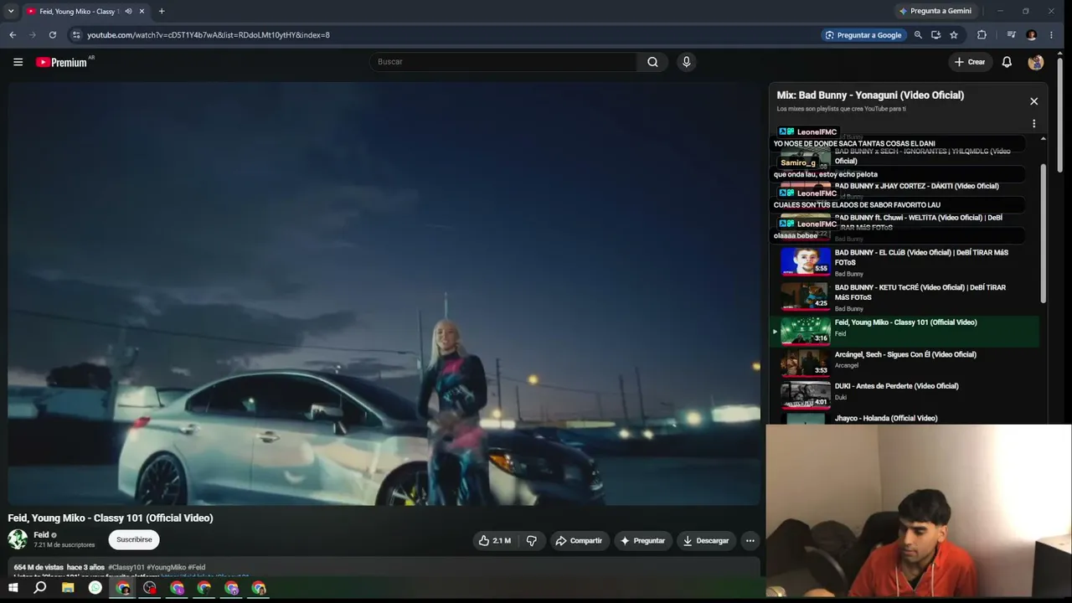The height and width of the screenshot is (603, 1072).
Task: Click the playlist panel scrollbar
Action: (x=1043, y=234)
